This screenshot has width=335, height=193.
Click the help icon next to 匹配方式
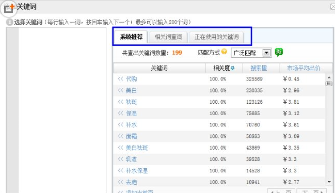coord(224,52)
